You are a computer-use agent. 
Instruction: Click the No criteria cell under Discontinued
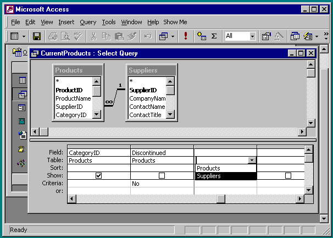coord(162,184)
